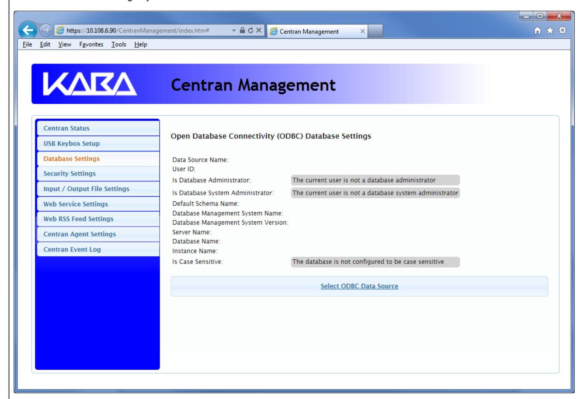Click the Kaba logo in the banner
583x399 pixels.
pos(90,84)
